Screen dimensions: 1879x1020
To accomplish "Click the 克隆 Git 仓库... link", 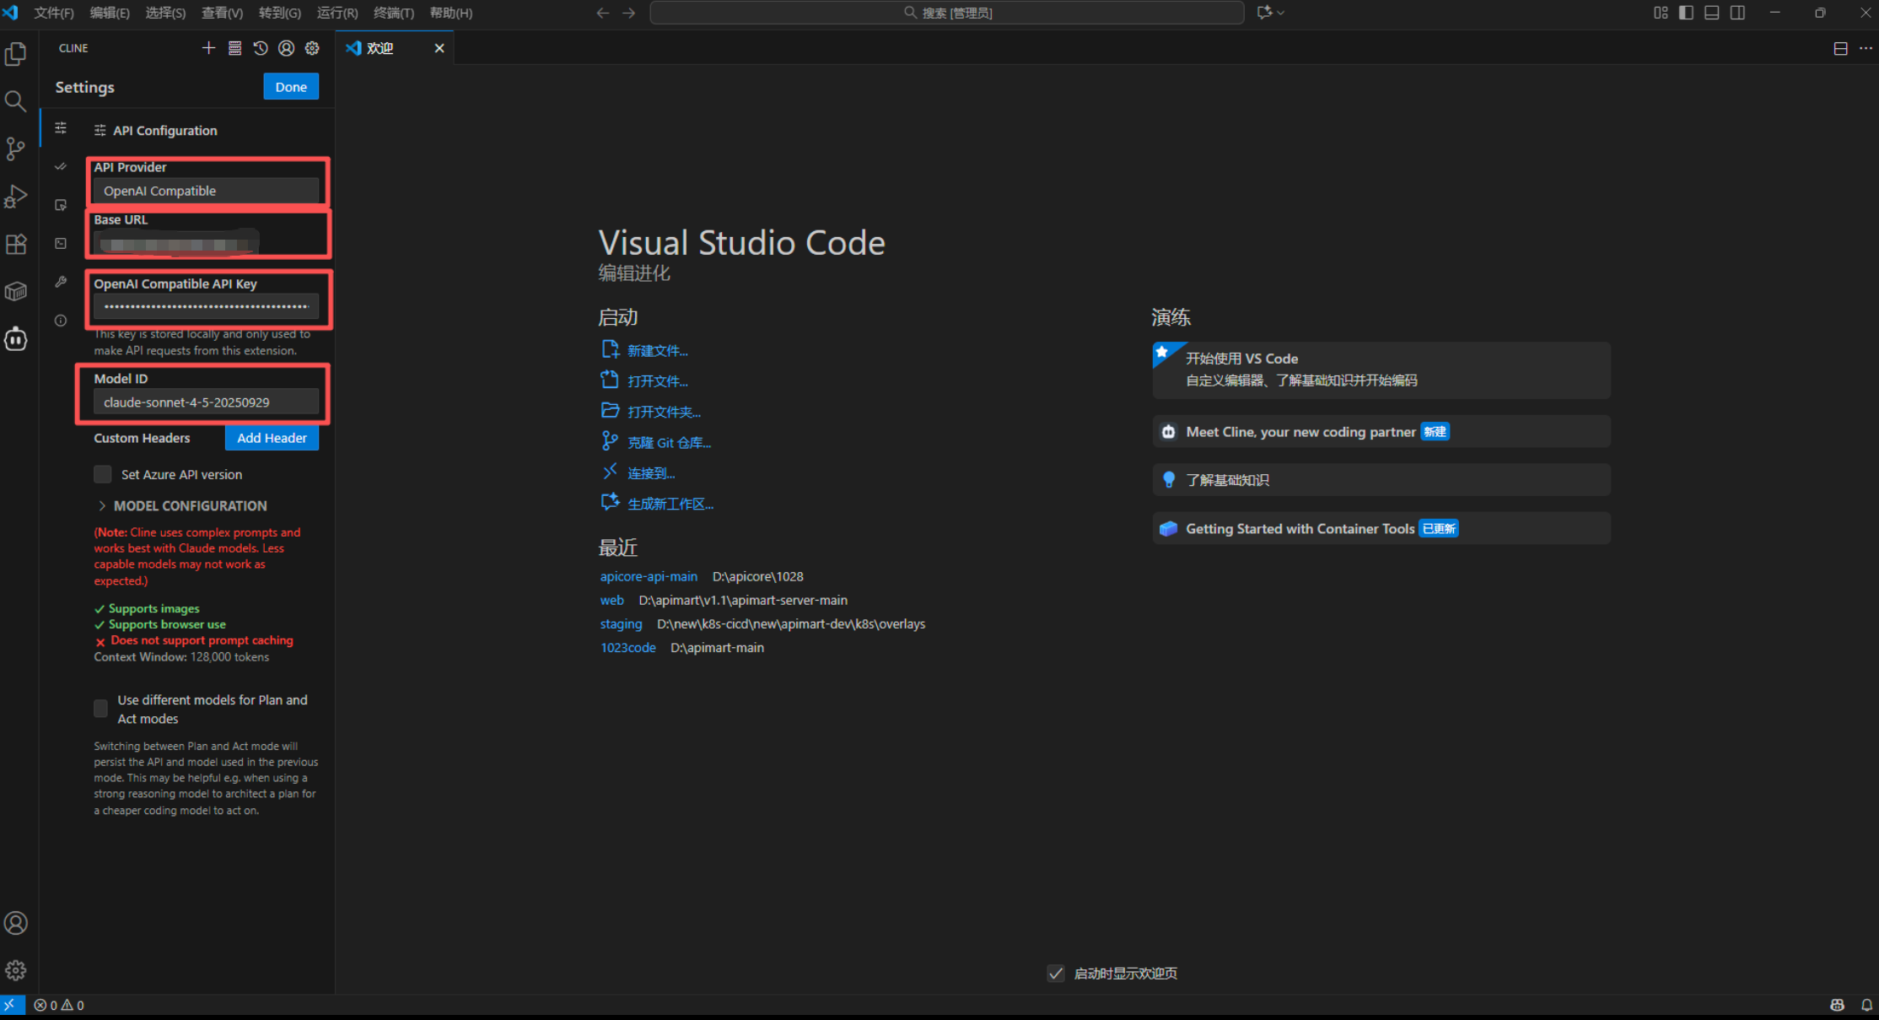I will 670,442.
